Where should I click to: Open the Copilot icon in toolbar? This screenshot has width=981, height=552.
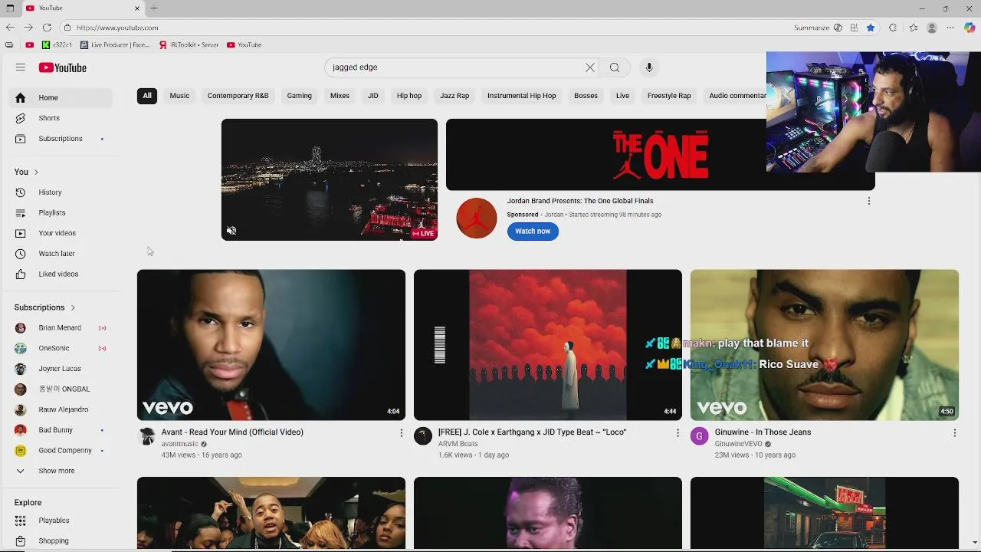click(970, 28)
